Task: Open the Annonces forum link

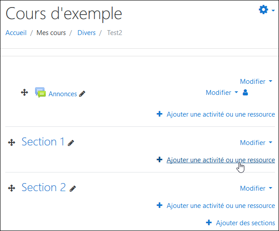Action: 63,94
